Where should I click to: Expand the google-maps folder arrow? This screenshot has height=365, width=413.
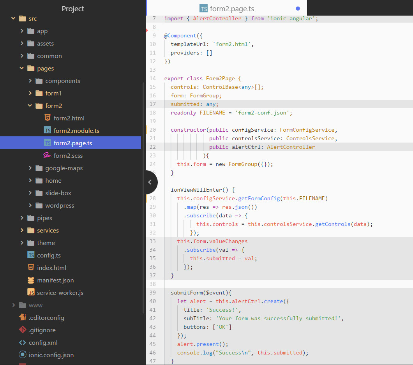pos(30,168)
